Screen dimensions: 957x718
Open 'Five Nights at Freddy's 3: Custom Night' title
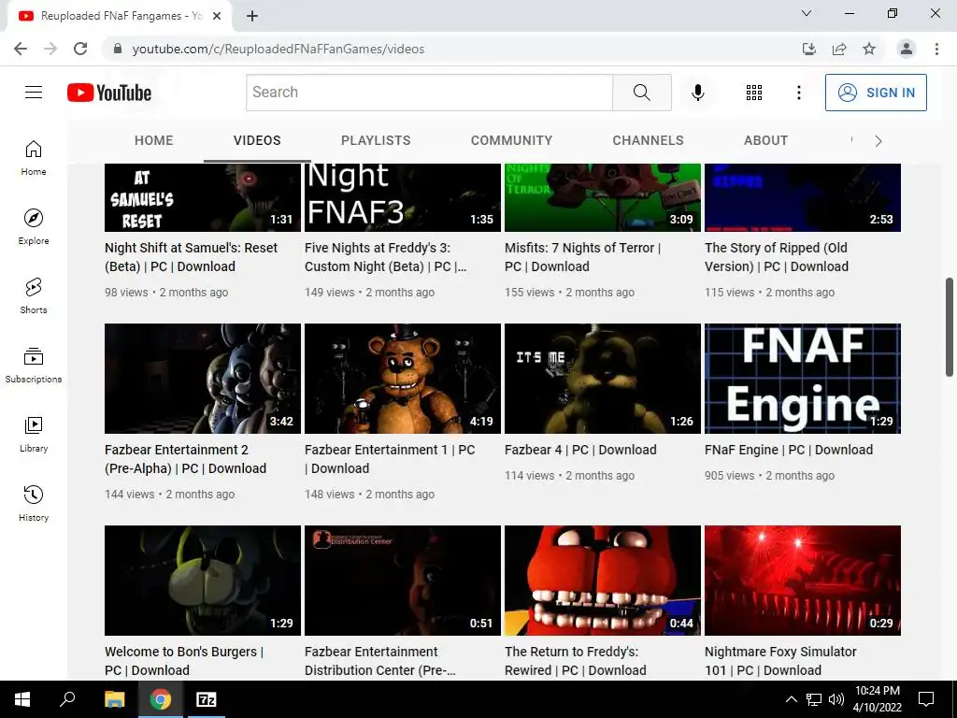point(385,257)
